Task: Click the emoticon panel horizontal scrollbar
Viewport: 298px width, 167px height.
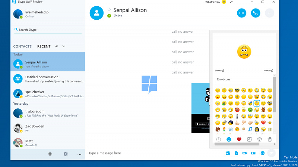Action: pos(237,144)
